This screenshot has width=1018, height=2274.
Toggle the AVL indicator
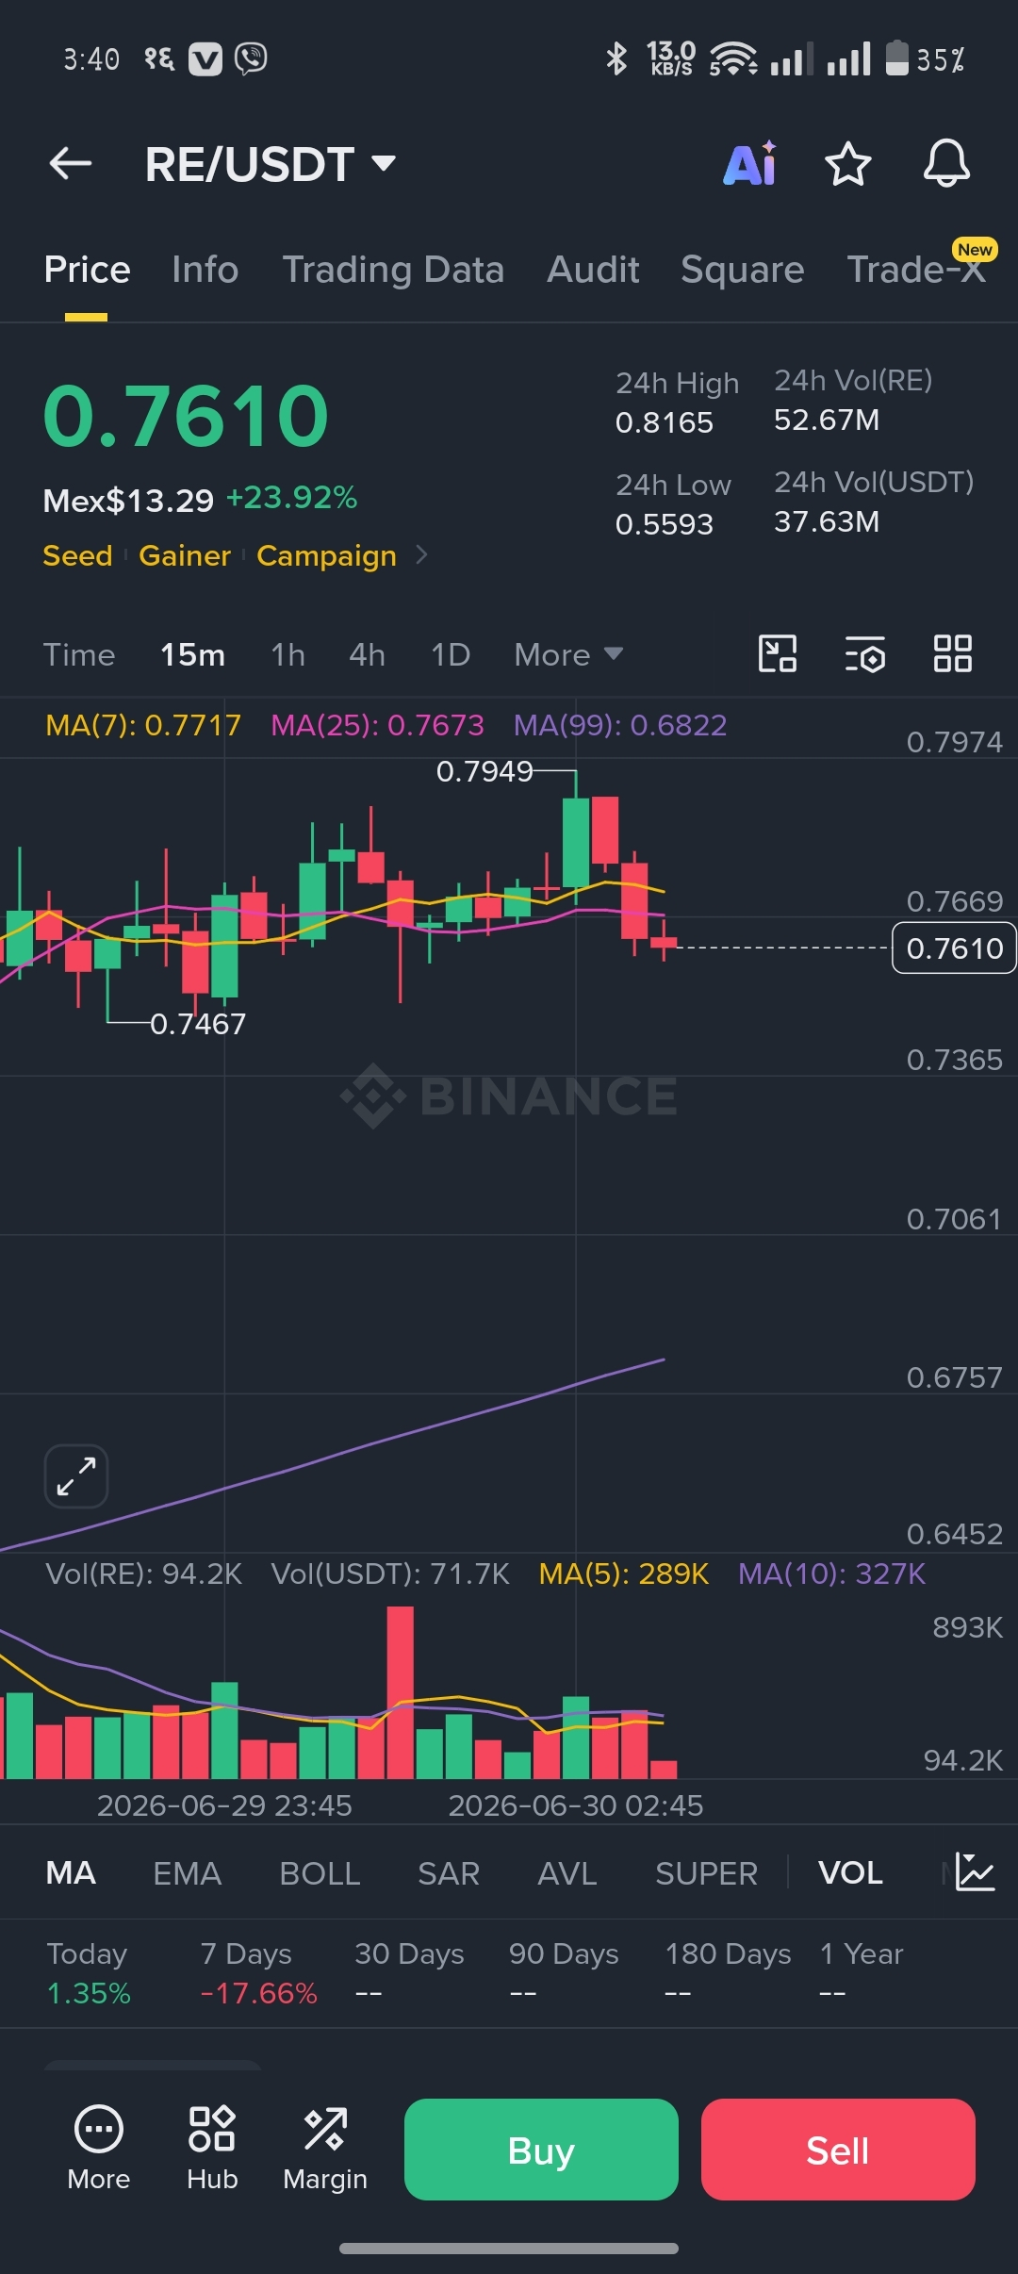click(x=567, y=1872)
